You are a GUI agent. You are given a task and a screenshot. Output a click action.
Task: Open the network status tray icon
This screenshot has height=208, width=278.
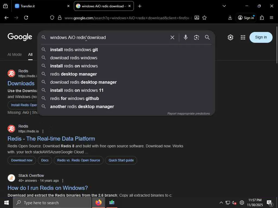click(228, 203)
